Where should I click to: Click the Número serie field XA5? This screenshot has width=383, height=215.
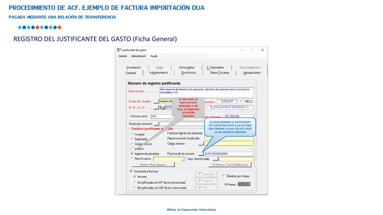162,116
